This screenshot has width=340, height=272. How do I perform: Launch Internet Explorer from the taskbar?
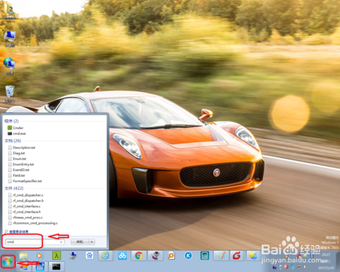pyautogui.click(x=105, y=256)
